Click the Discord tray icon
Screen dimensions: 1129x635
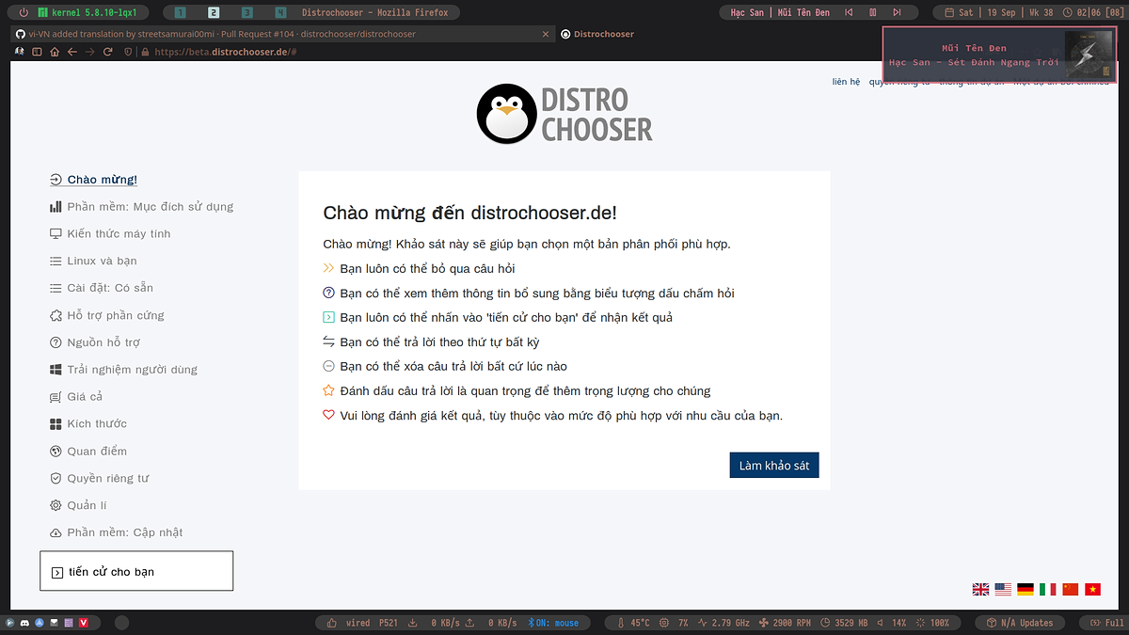tap(24, 623)
